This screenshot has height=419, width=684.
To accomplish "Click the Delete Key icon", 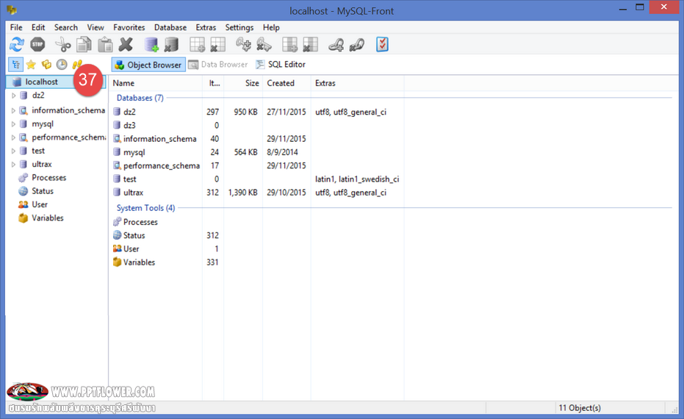I will click(x=264, y=45).
